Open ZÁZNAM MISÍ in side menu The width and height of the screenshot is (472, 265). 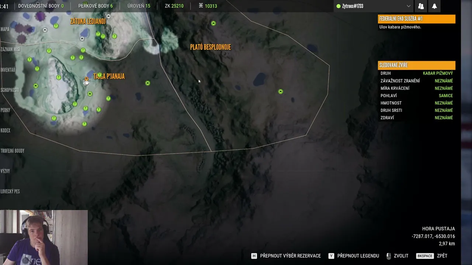pos(10,49)
